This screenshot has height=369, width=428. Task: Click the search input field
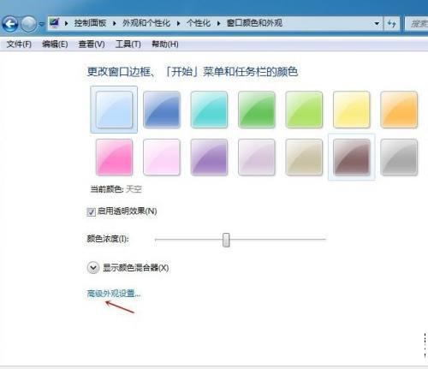click(x=417, y=23)
